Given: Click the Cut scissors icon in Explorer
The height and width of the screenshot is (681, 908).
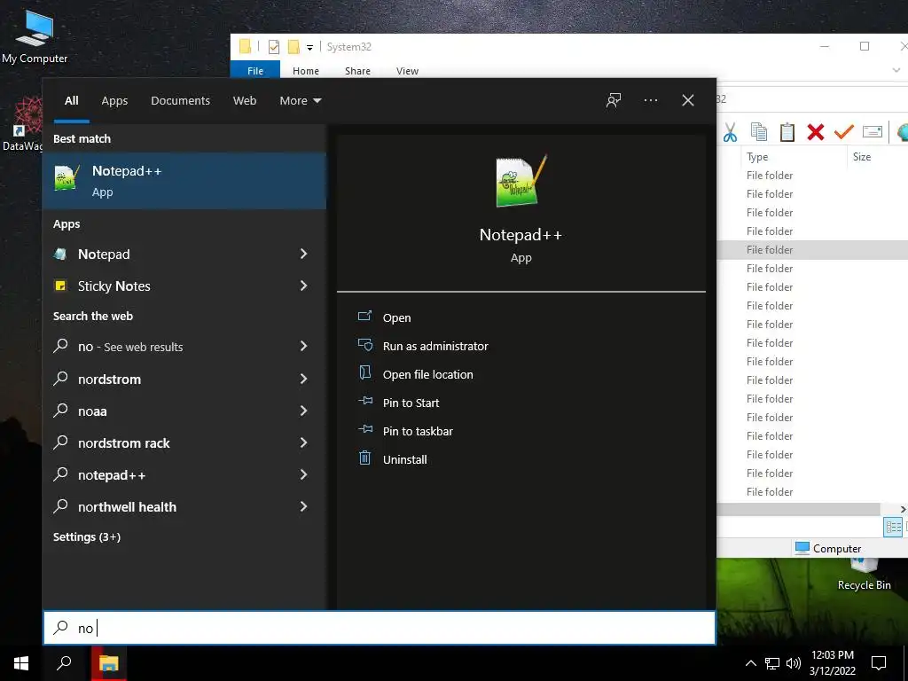Looking at the screenshot, I should click(x=731, y=133).
